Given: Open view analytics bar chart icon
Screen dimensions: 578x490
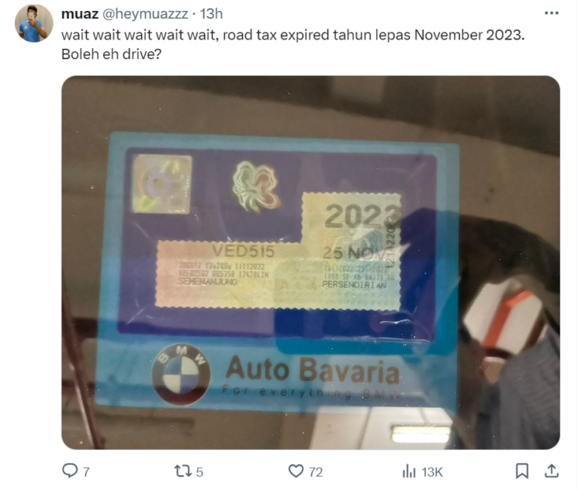Looking at the screenshot, I should 409,471.
